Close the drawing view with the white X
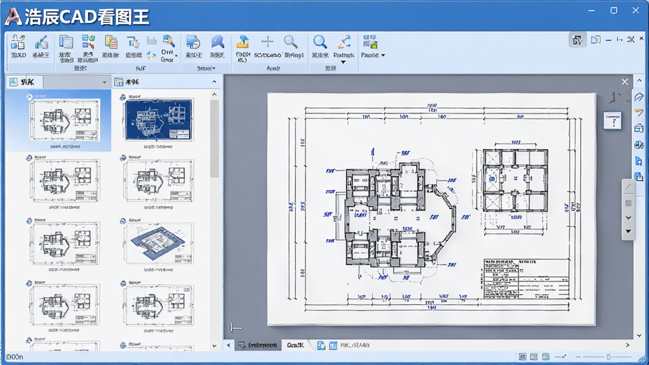 click(625, 82)
